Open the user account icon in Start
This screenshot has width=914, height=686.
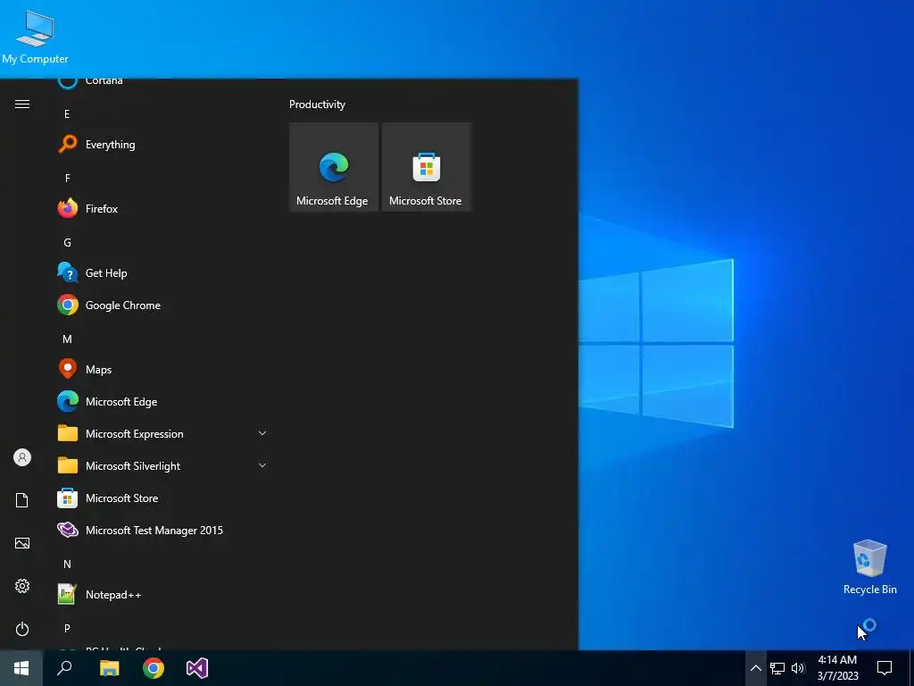[22, 457]
